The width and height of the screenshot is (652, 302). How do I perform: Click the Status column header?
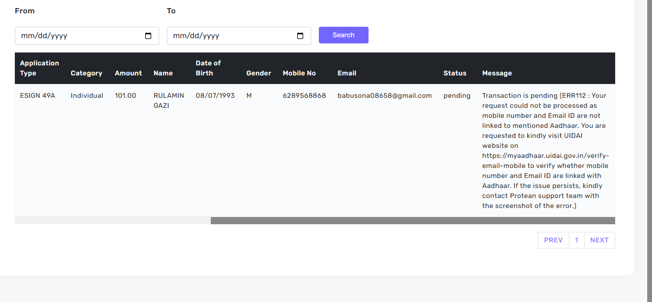(455, 73)
